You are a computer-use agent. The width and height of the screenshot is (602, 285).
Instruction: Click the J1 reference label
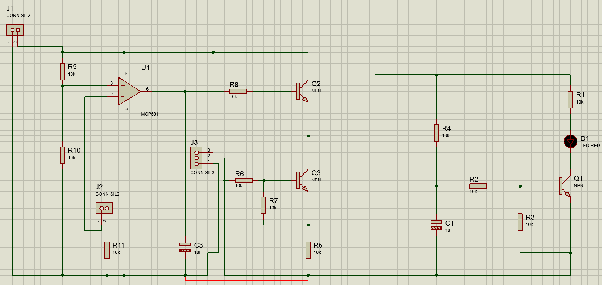point(10,8)
